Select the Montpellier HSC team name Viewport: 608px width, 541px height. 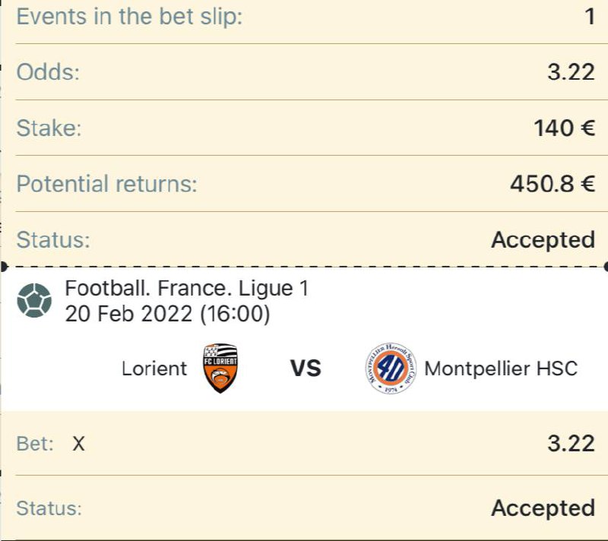click(x=501, y=369)
